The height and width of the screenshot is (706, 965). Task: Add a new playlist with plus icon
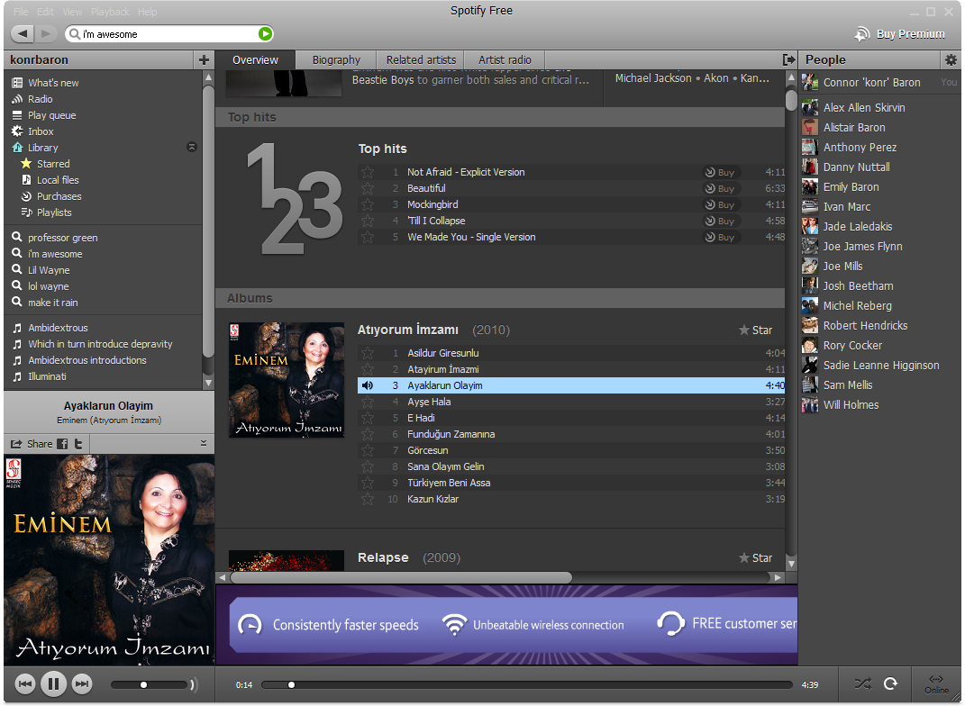pyautogui.click(x=204, y=59)
